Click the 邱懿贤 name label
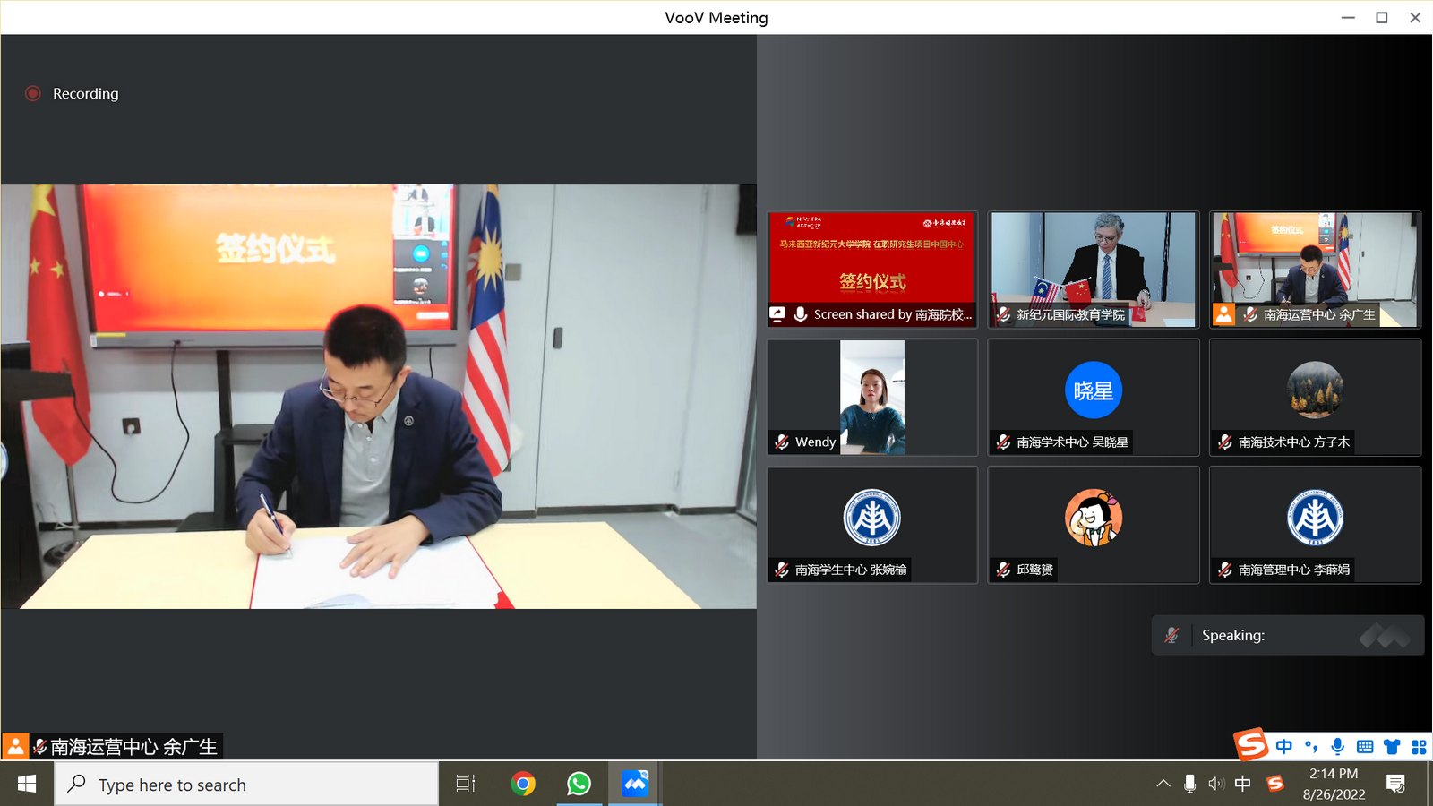Viewport: 1433px width, 806px height. click(x=1035, y=570)
